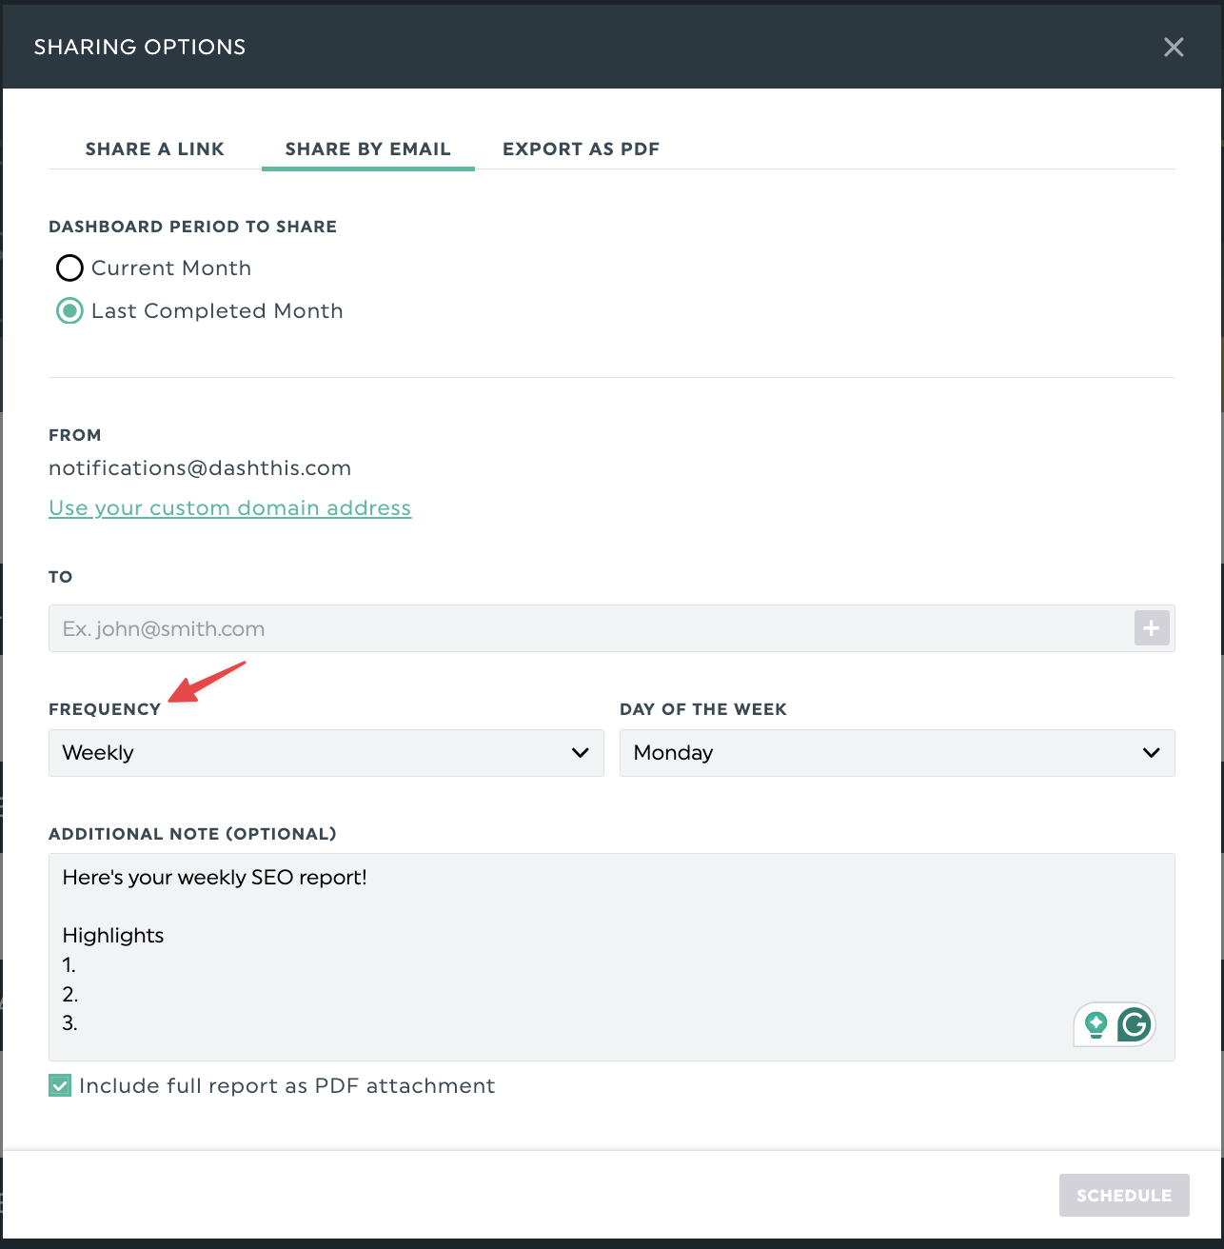Image resolution: width=1224 pixels, height=1249 pixels.
Task: Edit the additional note text area
Action: [x=612, y=957]
